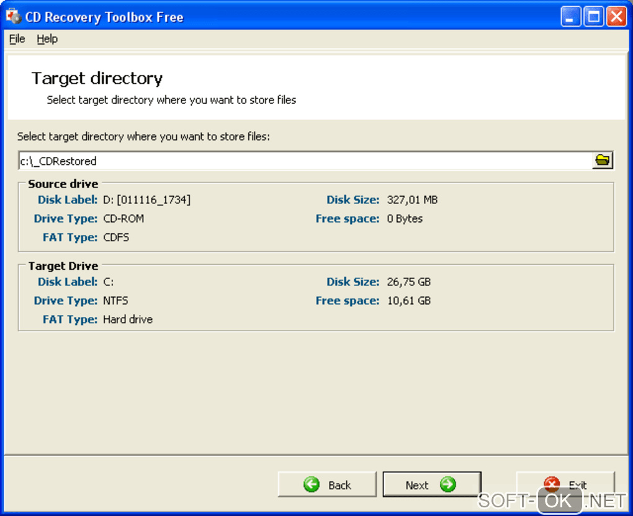Viewport: 633px width, 516px height.
Task: Click the 'Target directory' heading
Action: (x=97, y=78)
